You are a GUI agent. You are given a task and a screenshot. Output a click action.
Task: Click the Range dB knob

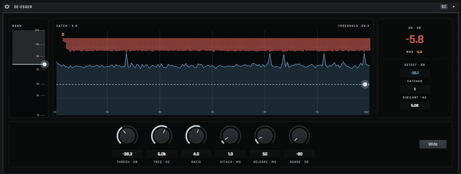click(x=299, y=135)
